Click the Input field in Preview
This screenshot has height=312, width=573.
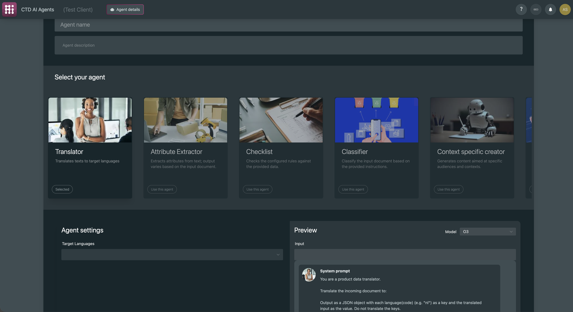coord(405,255)
